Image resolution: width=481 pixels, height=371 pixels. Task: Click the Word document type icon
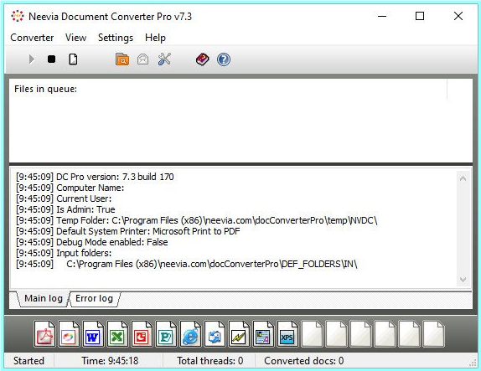click(x=93, y=334)
